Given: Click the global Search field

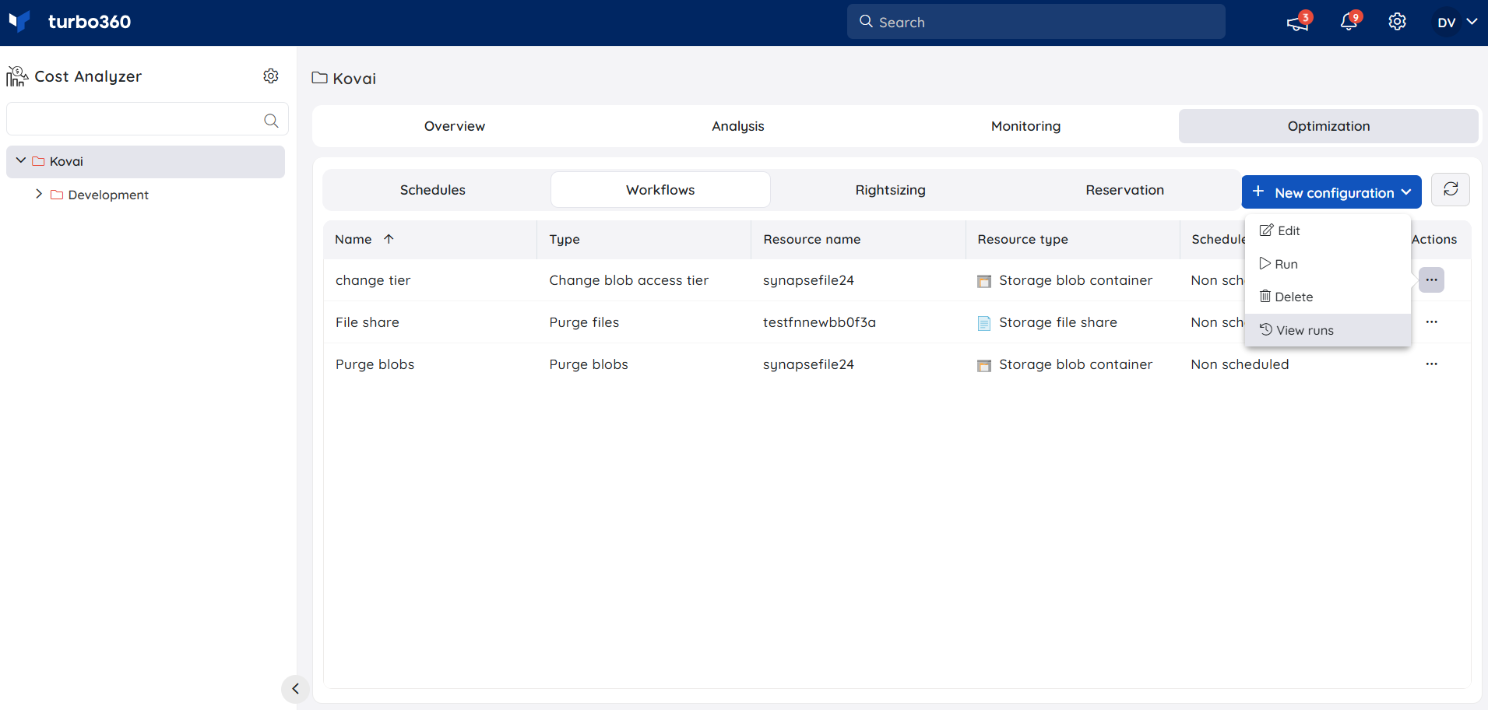Looking at the screenshot, I should click(x=1036, y=22).
